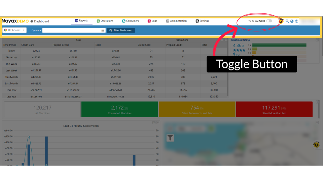Click the globe language icon
This screenshot has height=182, width=323.
292,21
